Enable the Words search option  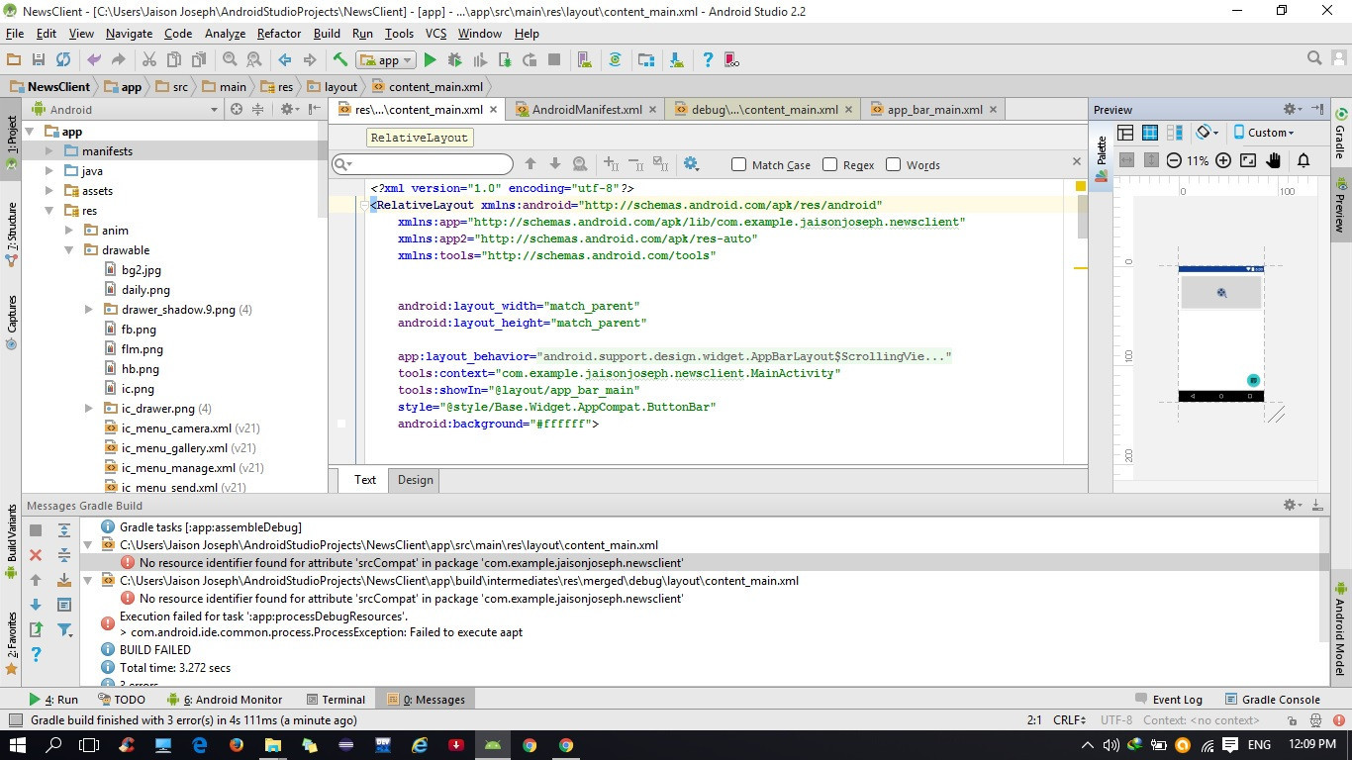[x=892, y=164]
